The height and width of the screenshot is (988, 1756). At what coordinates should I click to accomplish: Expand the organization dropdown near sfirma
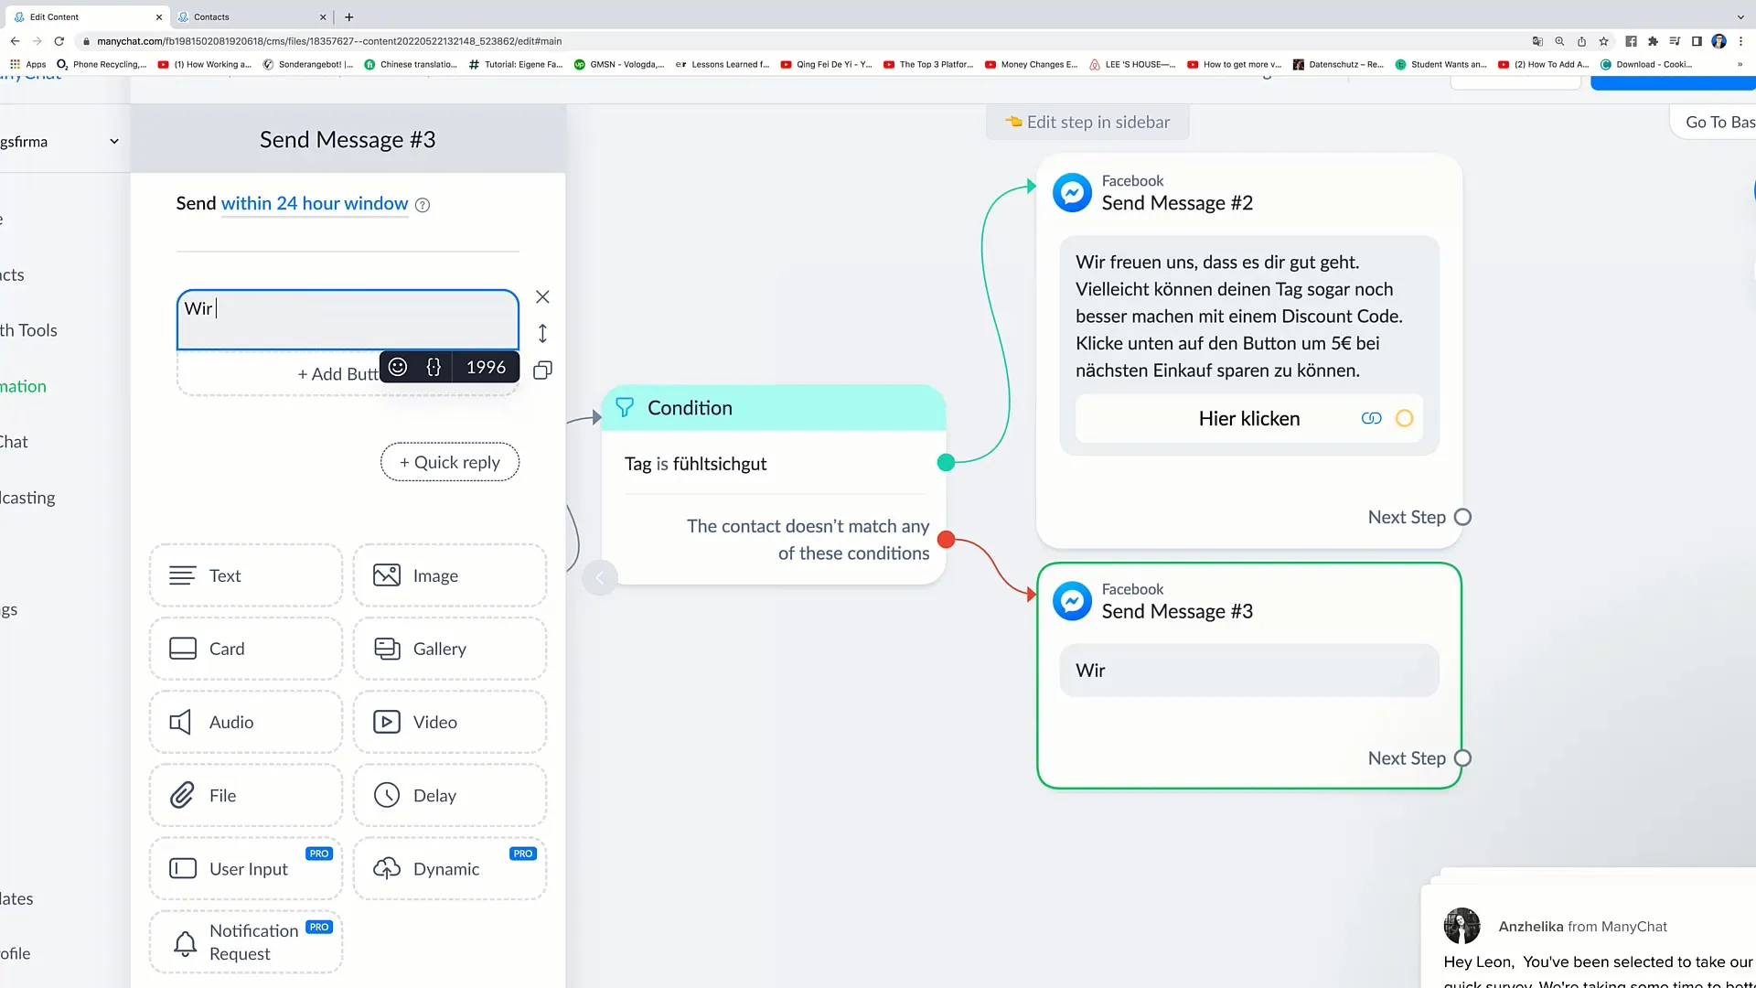click(114, 141)
